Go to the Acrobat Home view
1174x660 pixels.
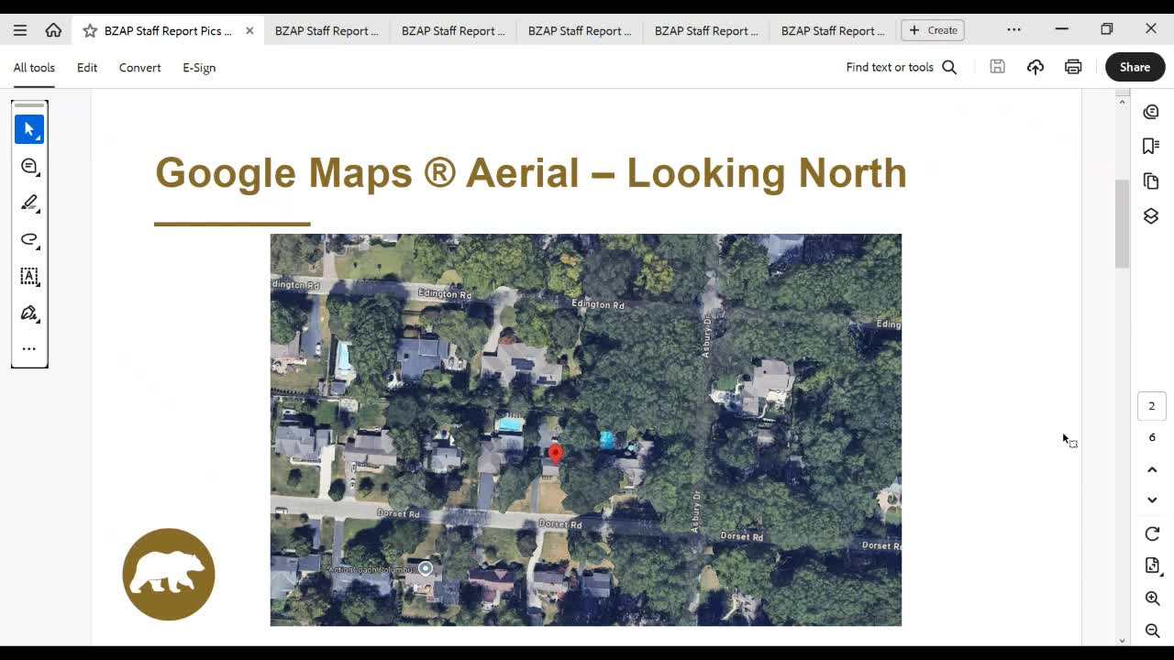point(53,30)
